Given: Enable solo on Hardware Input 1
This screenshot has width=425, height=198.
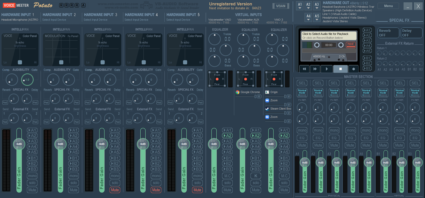Looking at the screenshot, I should point(32,183).
